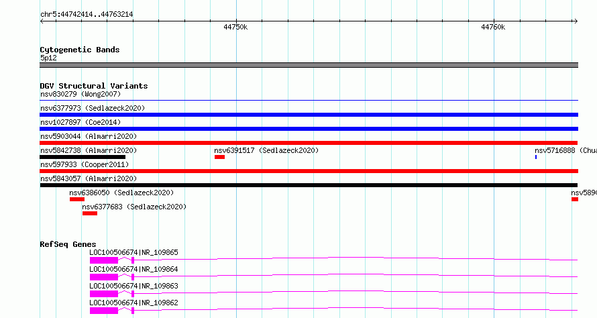Click the red bar under nsv597933
597x318 pixels.
[309, 171]
